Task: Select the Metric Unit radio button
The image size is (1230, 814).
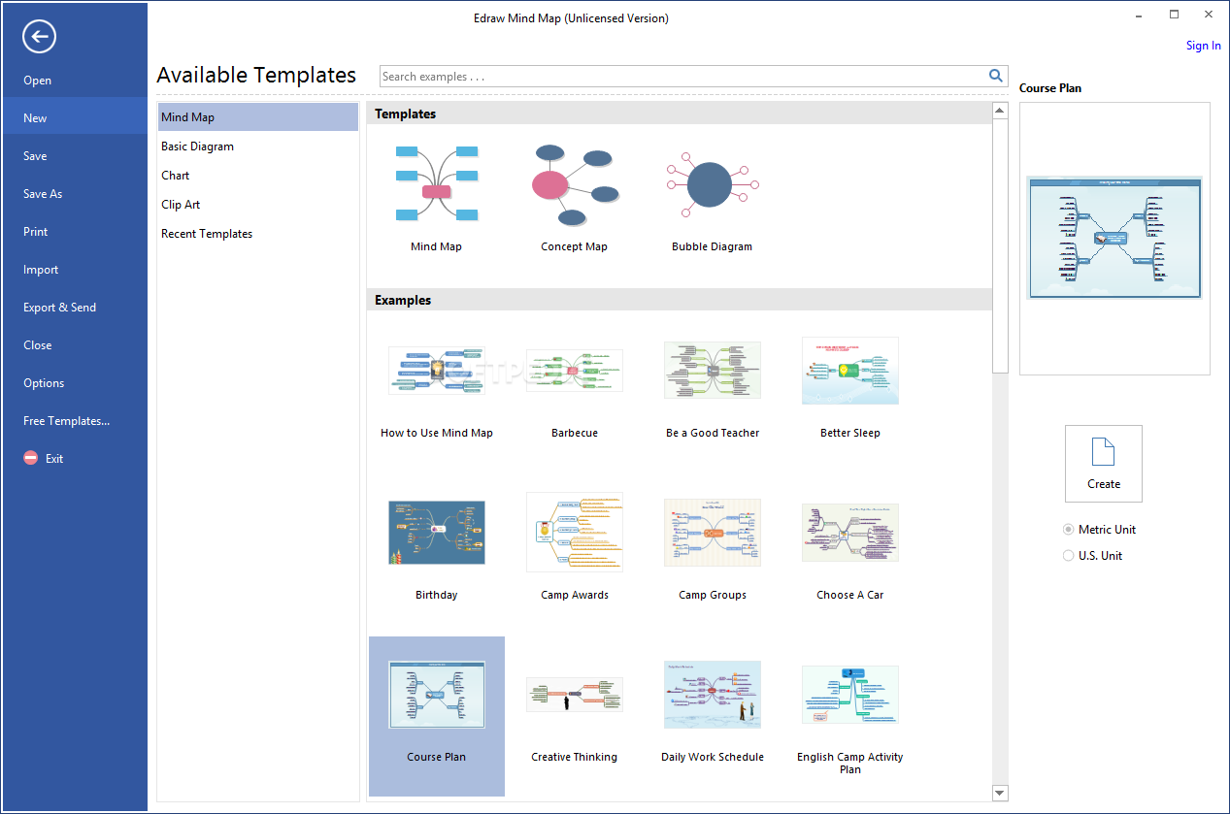Action: [1069, 530]
